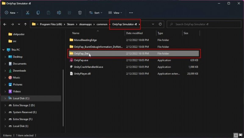The width and height of the screenshot is (244, 138).
Task: Expand the Downloads tree node
Action: pos(5,71)
